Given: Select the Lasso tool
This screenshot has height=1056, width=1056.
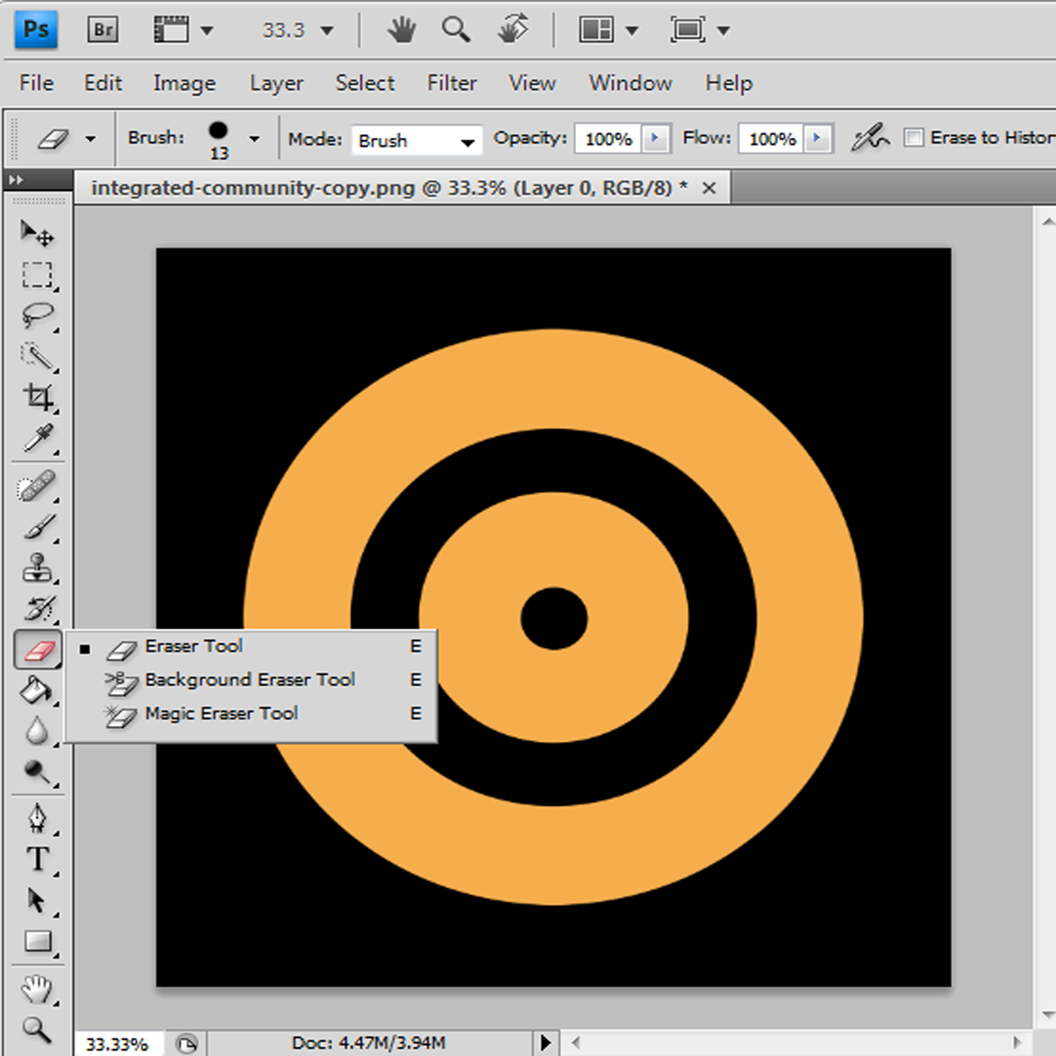Looking at the screenshot, I should coord(37,316).
